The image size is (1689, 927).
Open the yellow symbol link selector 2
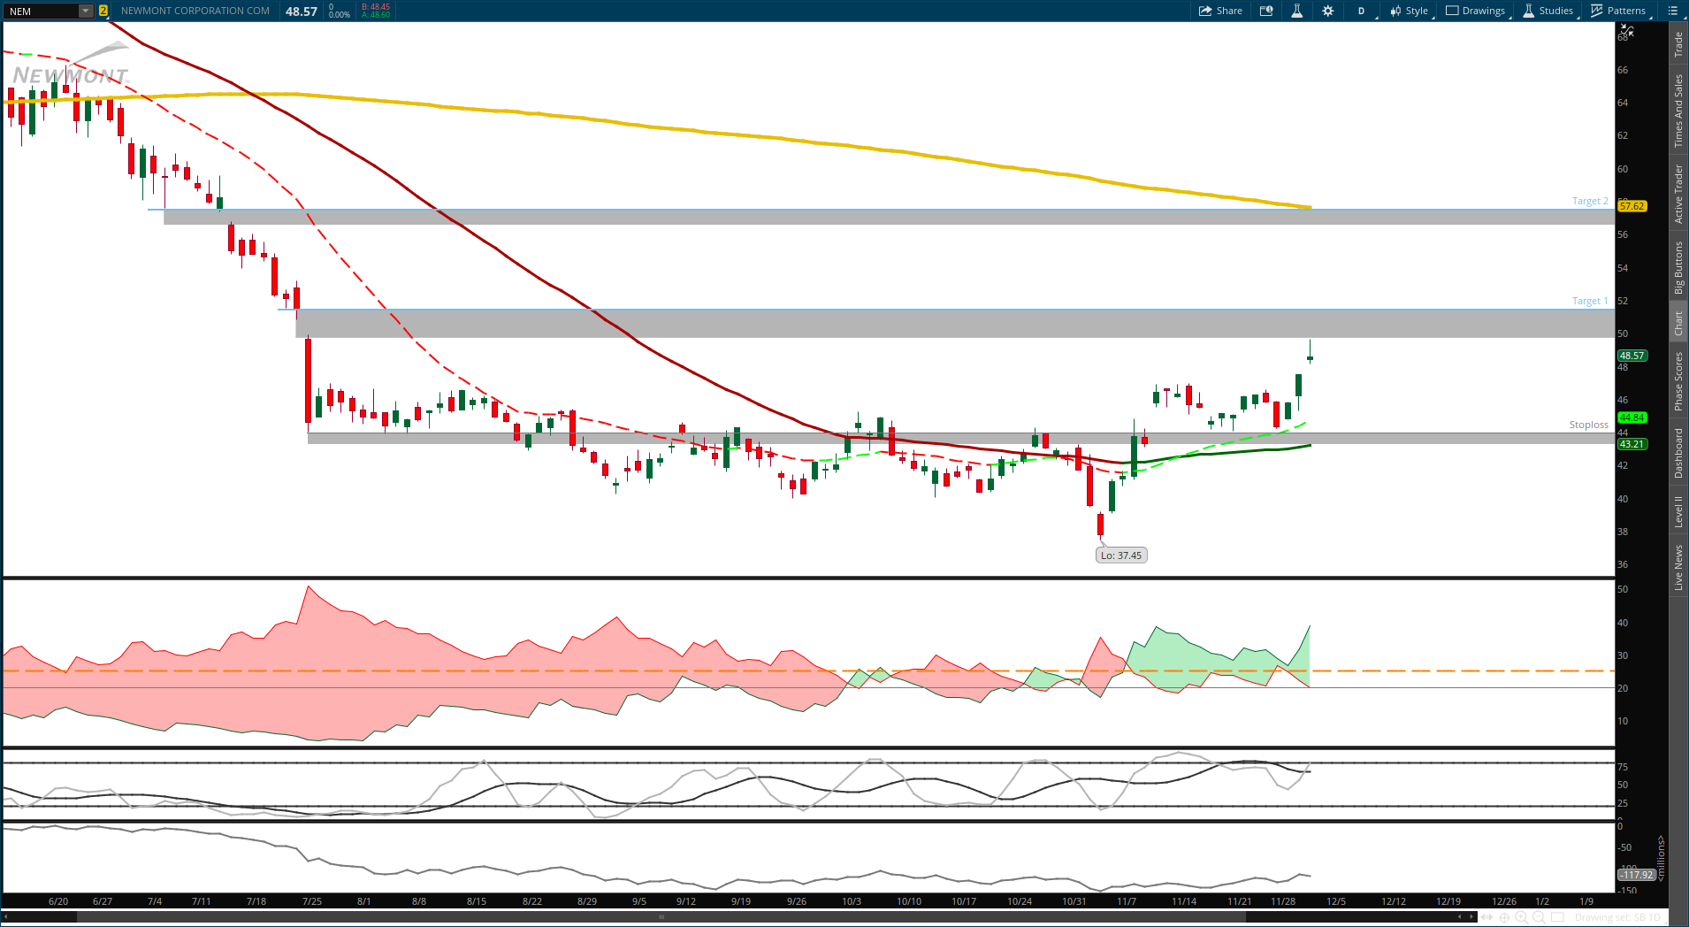point(103,11)
